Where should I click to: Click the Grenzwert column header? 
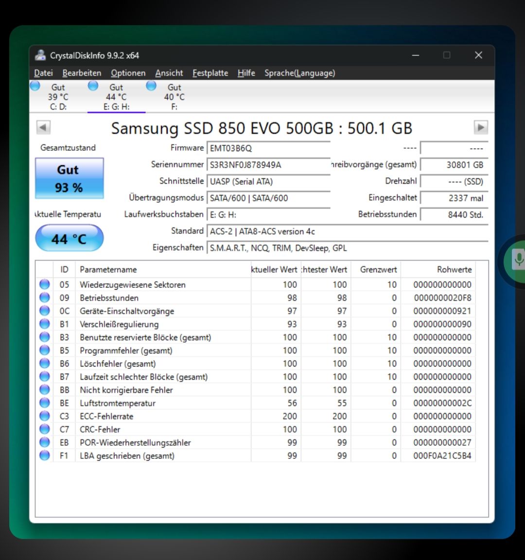click(376, 269)
